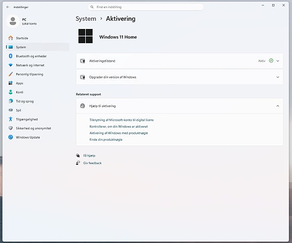Click the Bluetooth og enheder icon

click(x=11, y=56)
